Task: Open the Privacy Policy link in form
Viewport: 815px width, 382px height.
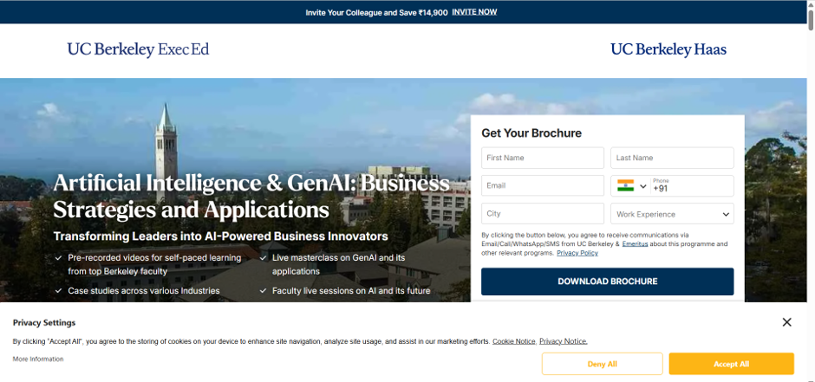Action: click(x=577, y=253)
